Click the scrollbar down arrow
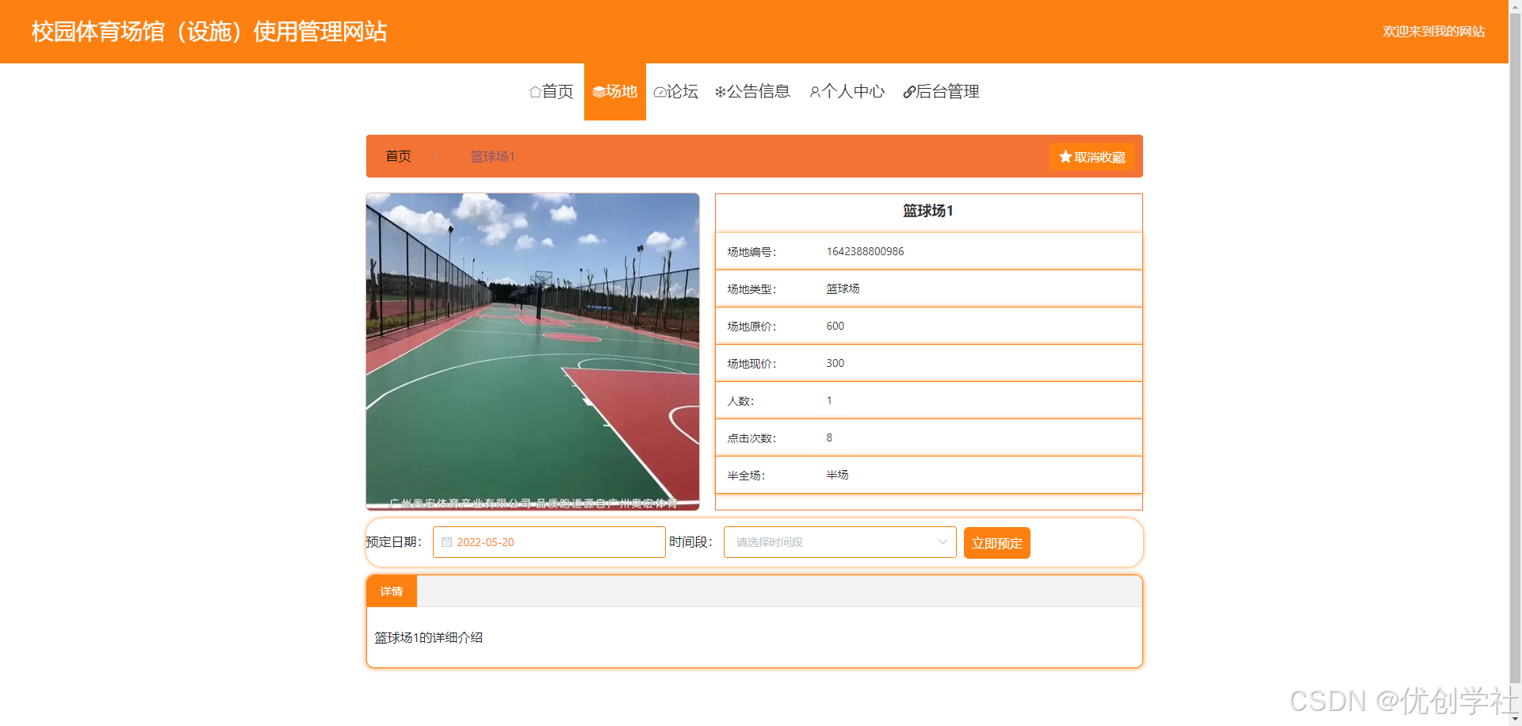This screenshot has height=726, width=1522. (1515, 719)
